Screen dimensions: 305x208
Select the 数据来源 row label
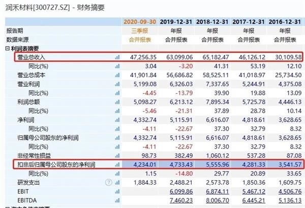tap(17, 40)
